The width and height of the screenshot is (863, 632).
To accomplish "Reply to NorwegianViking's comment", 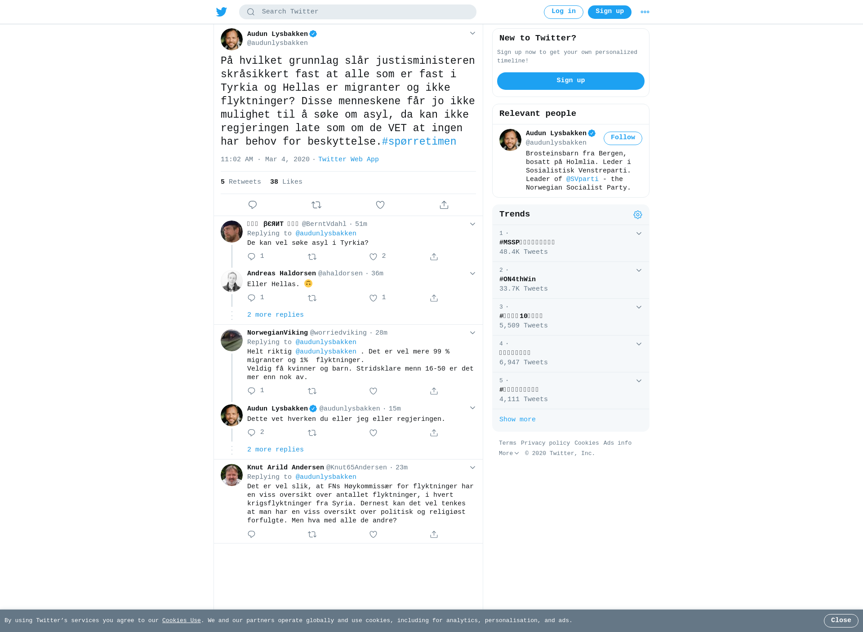I will (x=252, y=391).
